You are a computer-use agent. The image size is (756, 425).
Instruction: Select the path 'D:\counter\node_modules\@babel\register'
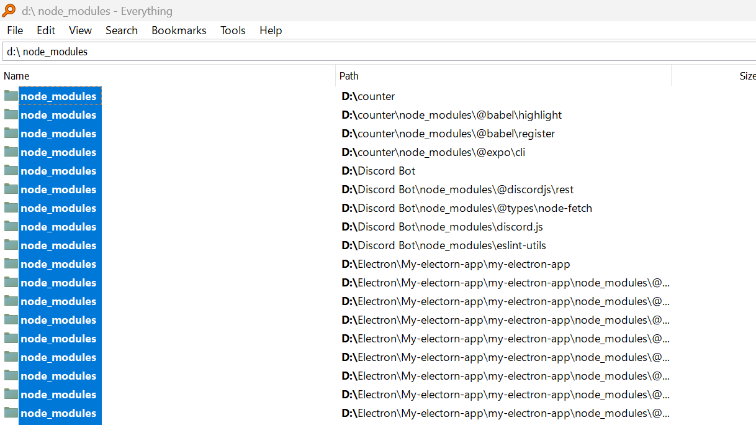(449, 134)
